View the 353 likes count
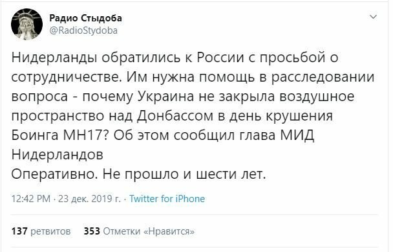393x252 pixels. click(92, 231)
